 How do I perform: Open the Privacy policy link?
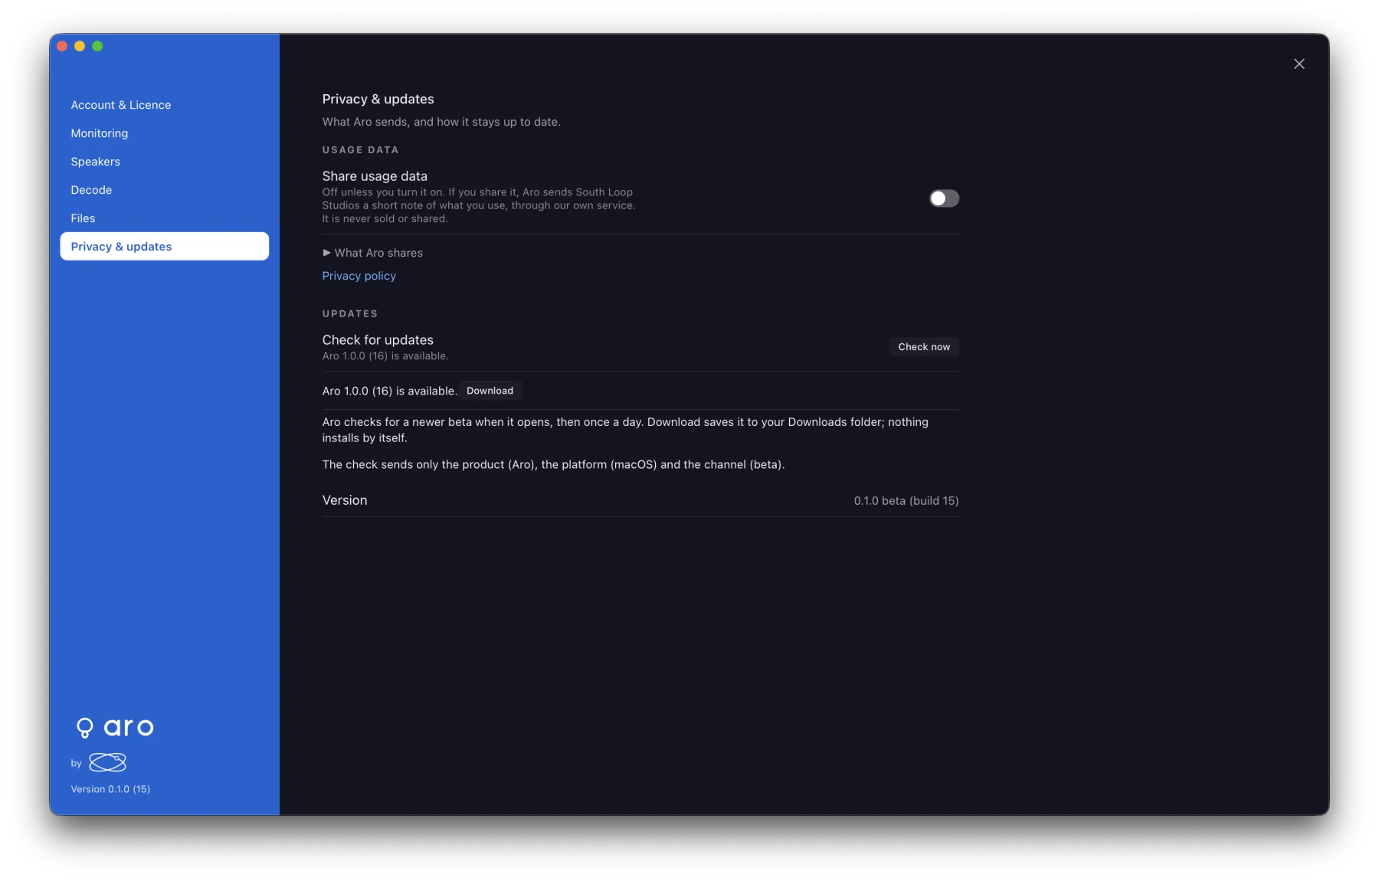tap(359, 276)
